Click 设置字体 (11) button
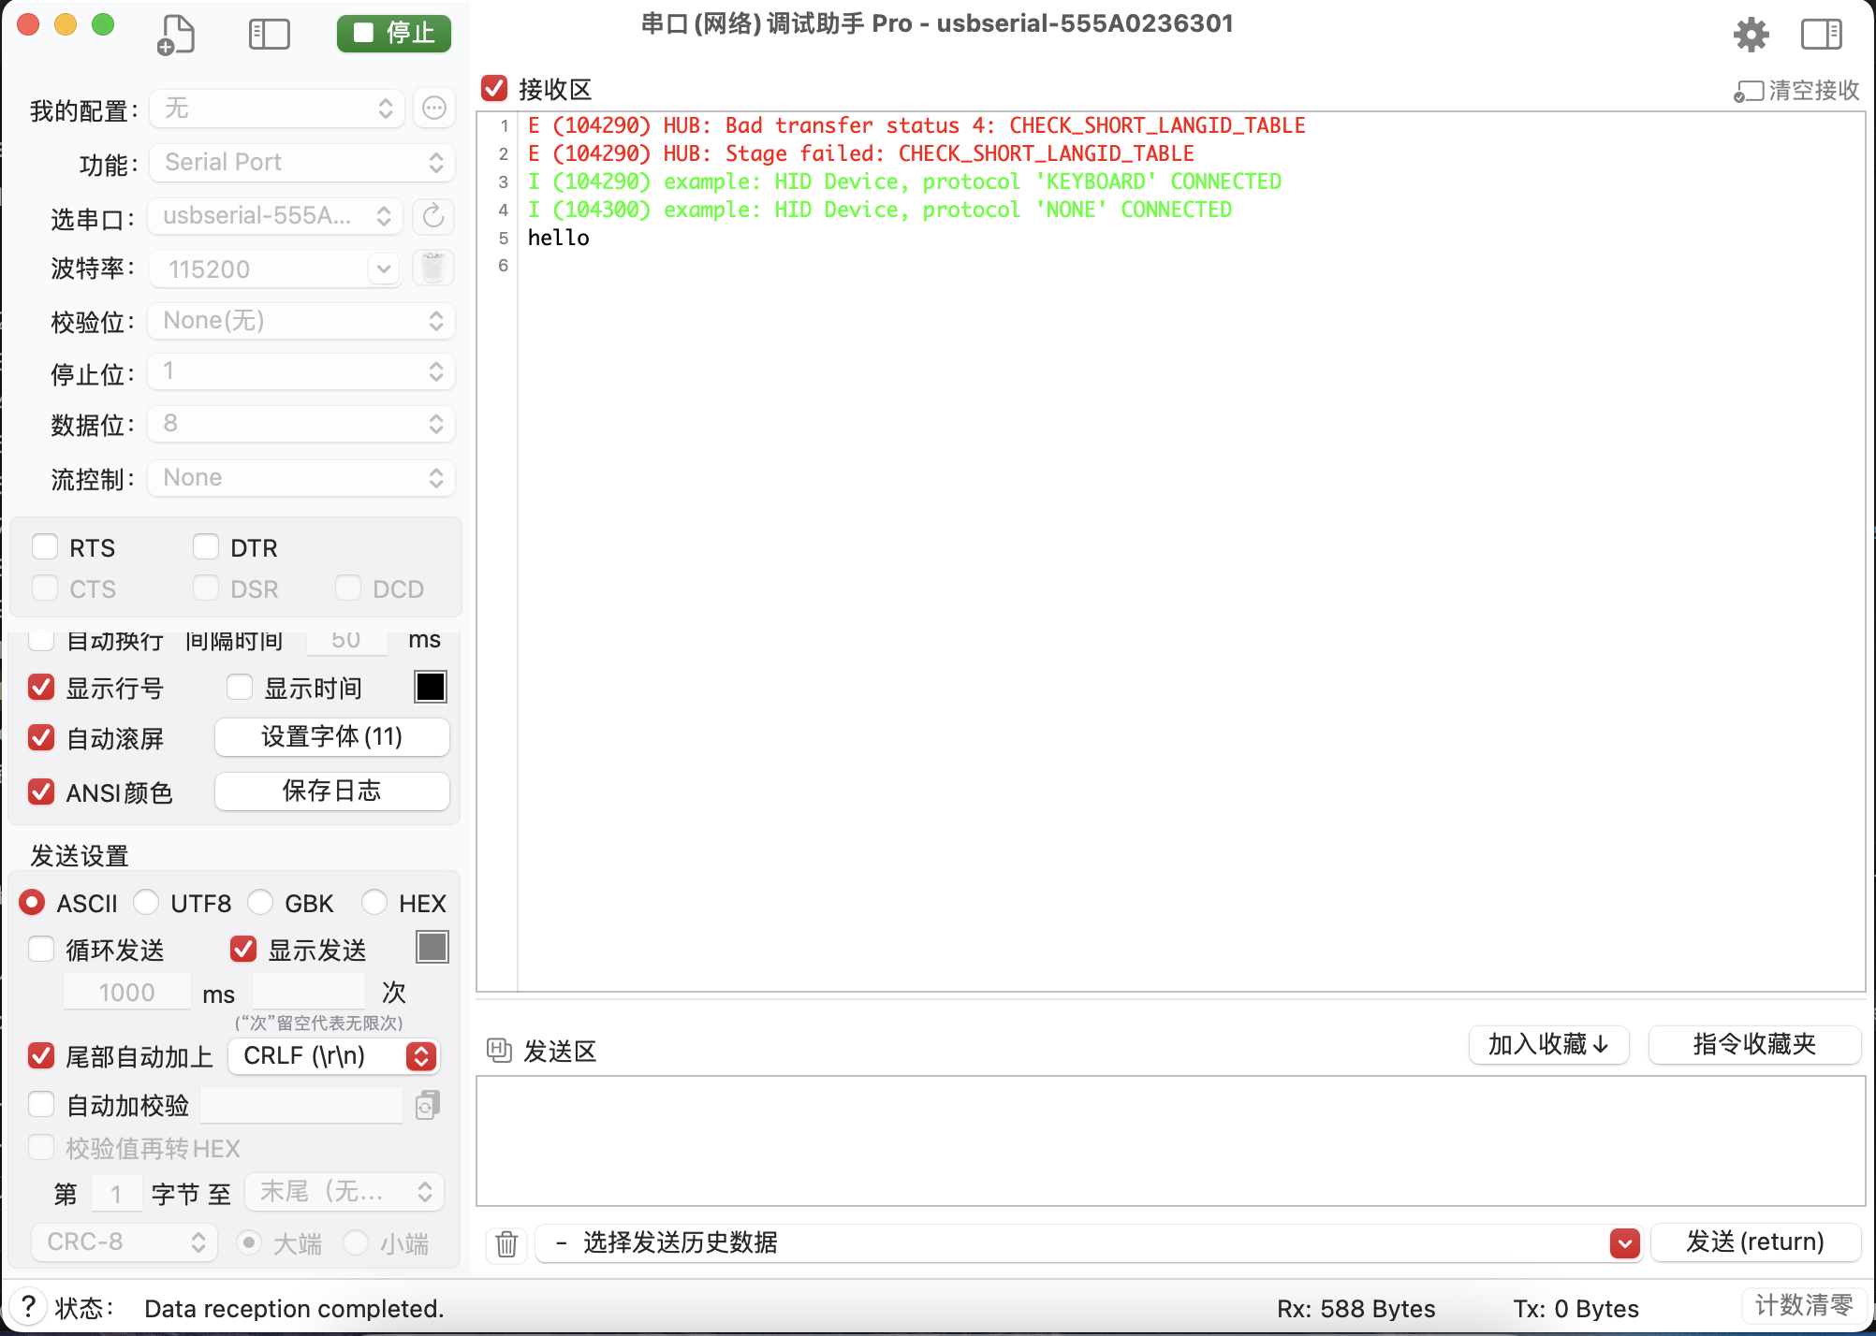This screenshot has height=1336, width=1876. 332,737
